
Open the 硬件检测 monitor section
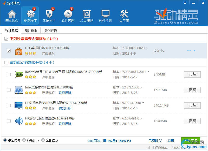tap(105, 16)
